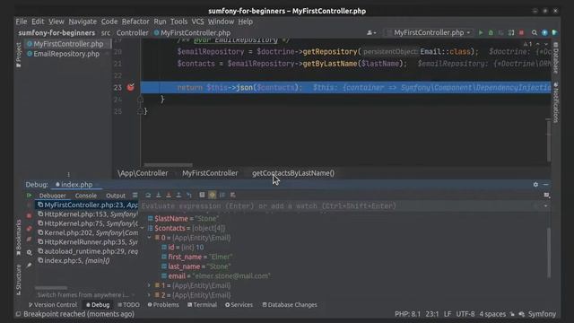Collapse the code fold marker at line 24
574x323 pixels.
140,99
